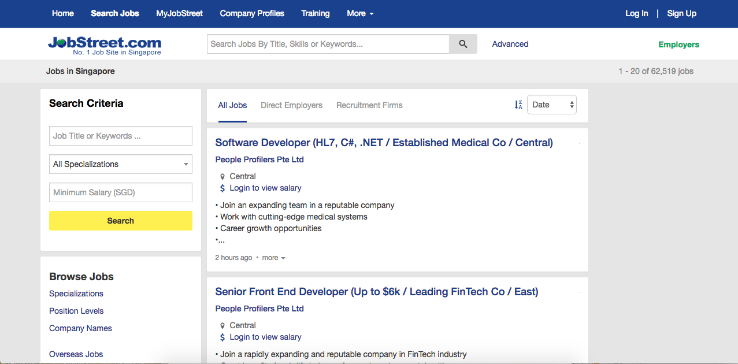Click the dollar icon on Software Developer job
The image size is (738, 364).
tap(222, 188)
